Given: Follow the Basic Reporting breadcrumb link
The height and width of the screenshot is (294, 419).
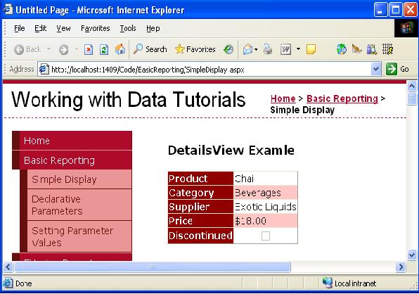Looking at the screenshot, I should tap(342, 98).
